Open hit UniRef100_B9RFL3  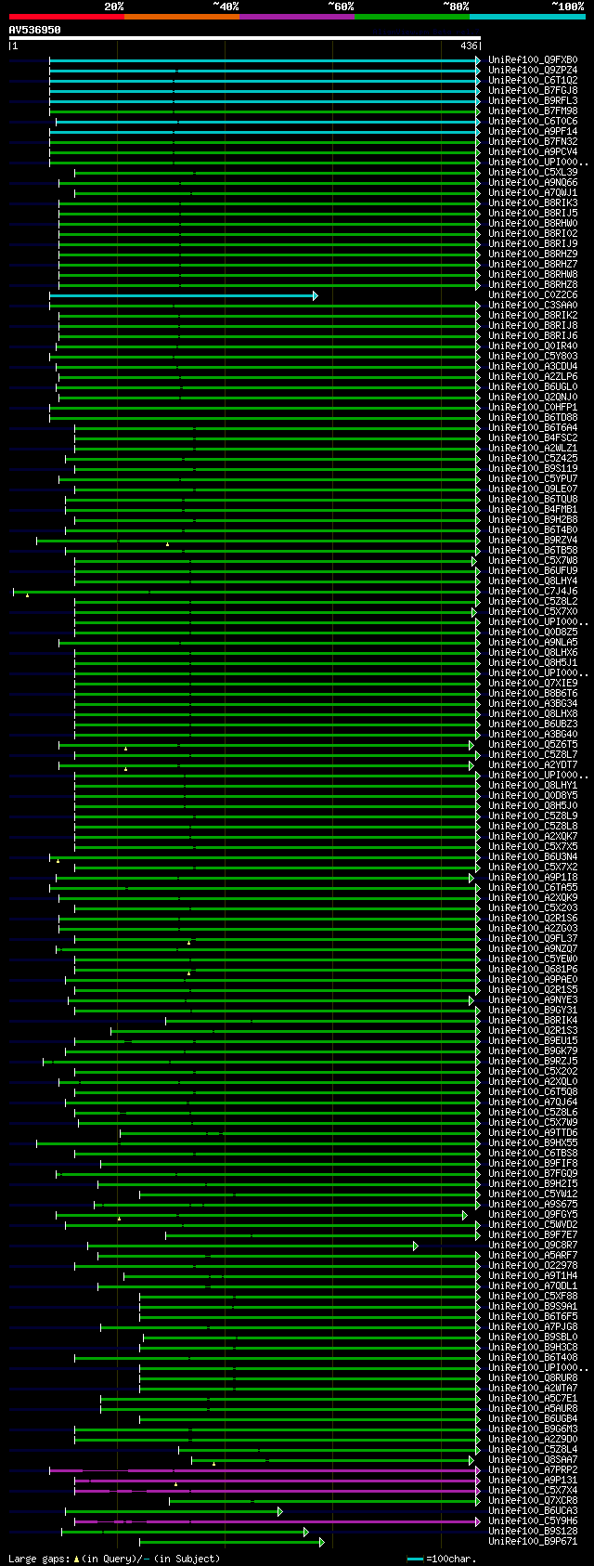coord(533,101)
